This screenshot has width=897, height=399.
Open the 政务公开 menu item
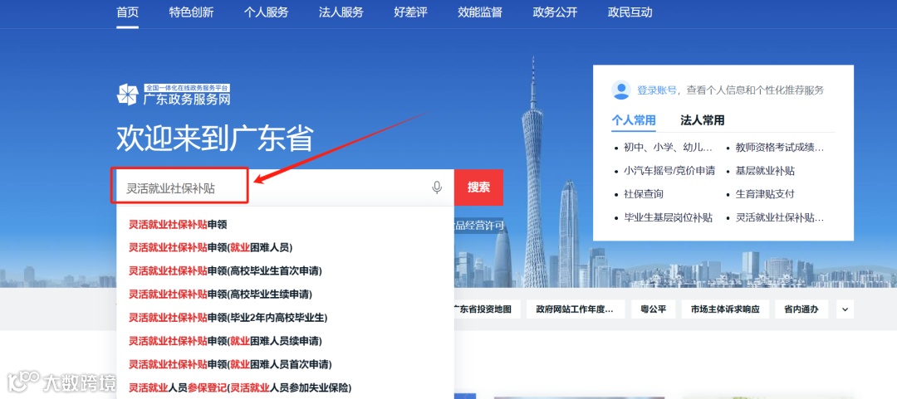coord(555,12)
